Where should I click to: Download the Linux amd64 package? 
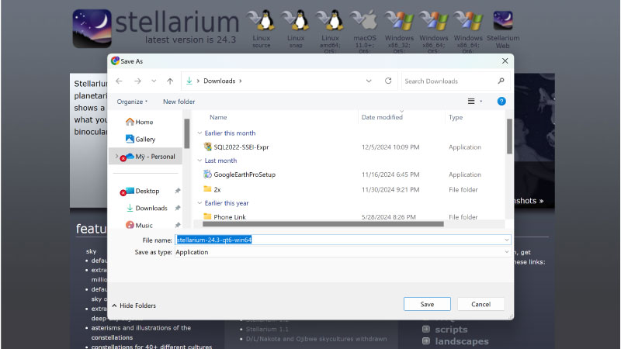331,31
